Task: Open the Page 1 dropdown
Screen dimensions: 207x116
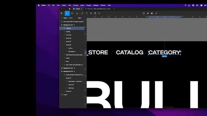Action: 80,18
